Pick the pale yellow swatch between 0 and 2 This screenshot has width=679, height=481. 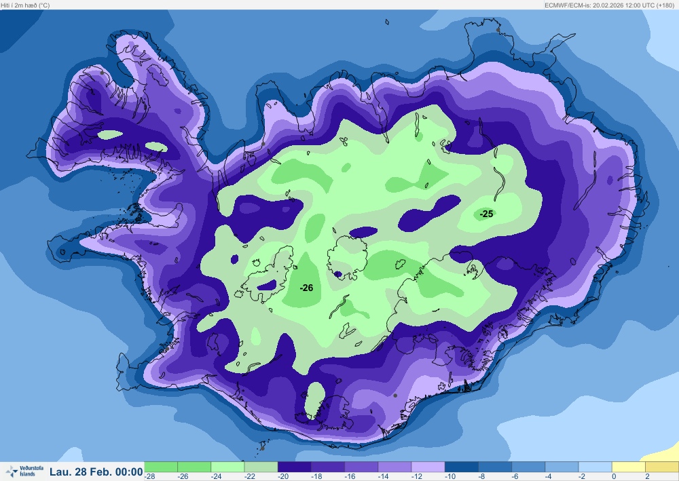coord(628,467)
